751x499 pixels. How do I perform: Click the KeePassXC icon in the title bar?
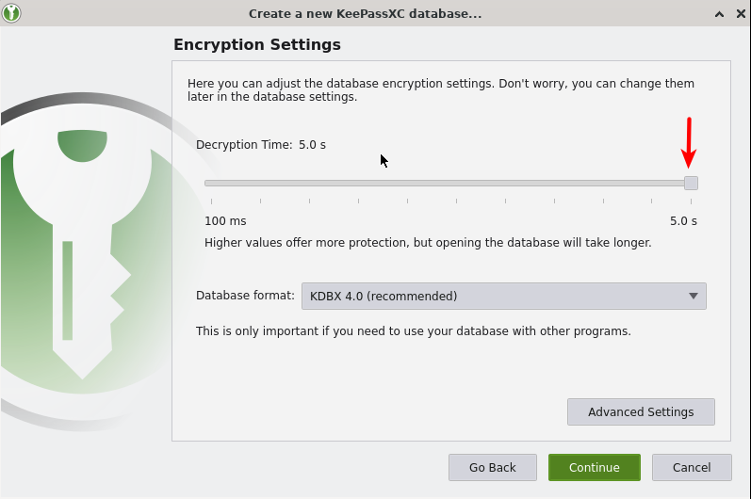12,13
